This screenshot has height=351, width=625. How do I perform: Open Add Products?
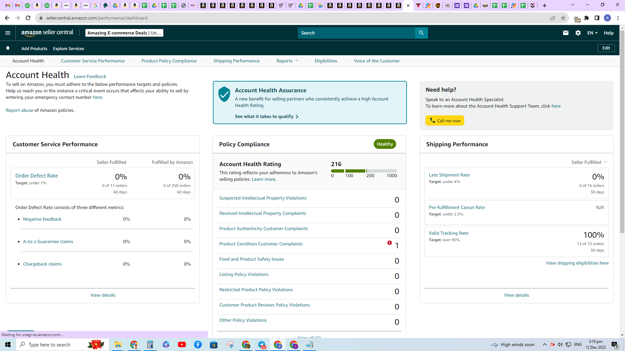(34, 48)
